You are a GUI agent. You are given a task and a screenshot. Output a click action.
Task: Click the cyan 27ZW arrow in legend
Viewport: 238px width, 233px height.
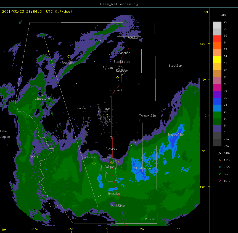coord(217,167)
